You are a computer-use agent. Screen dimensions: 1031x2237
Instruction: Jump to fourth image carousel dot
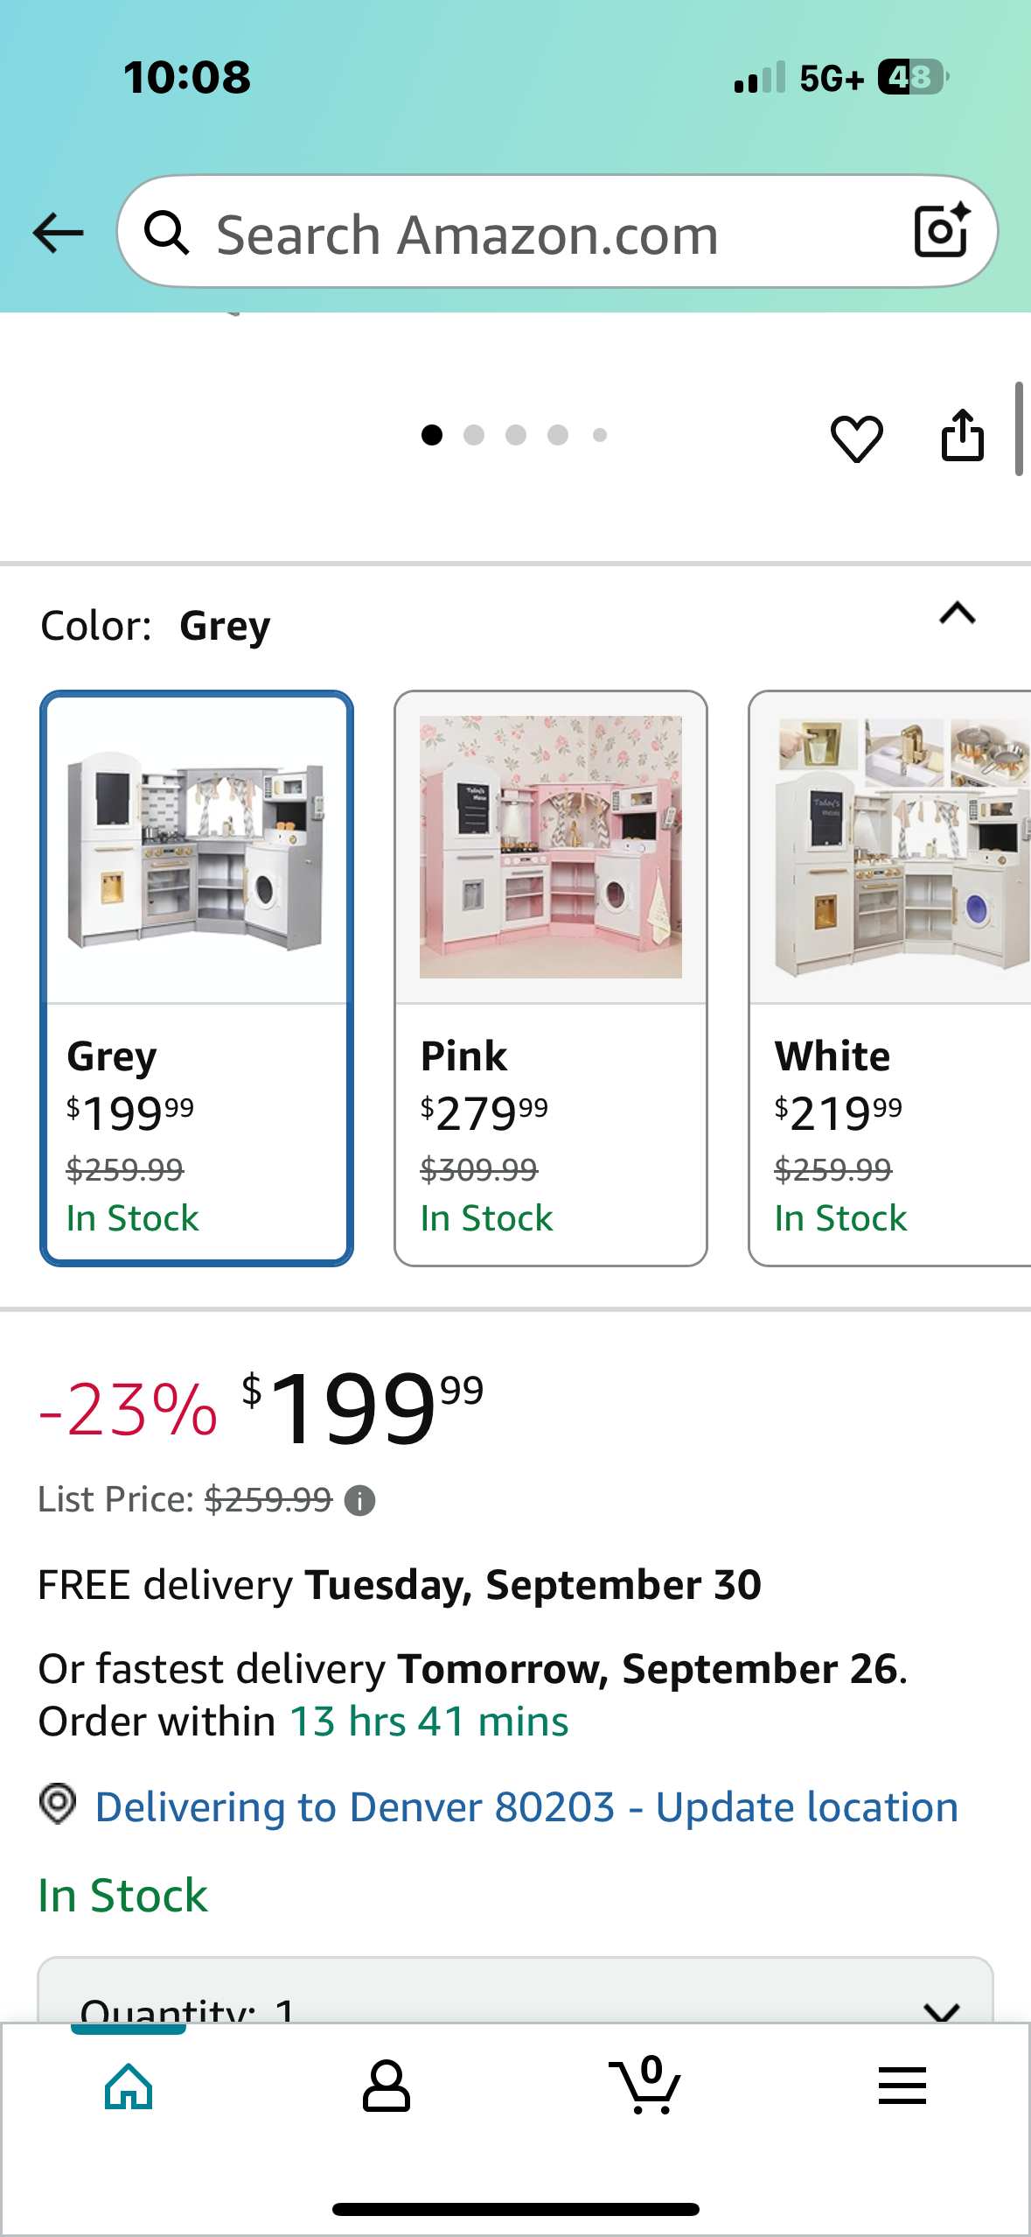558,435
